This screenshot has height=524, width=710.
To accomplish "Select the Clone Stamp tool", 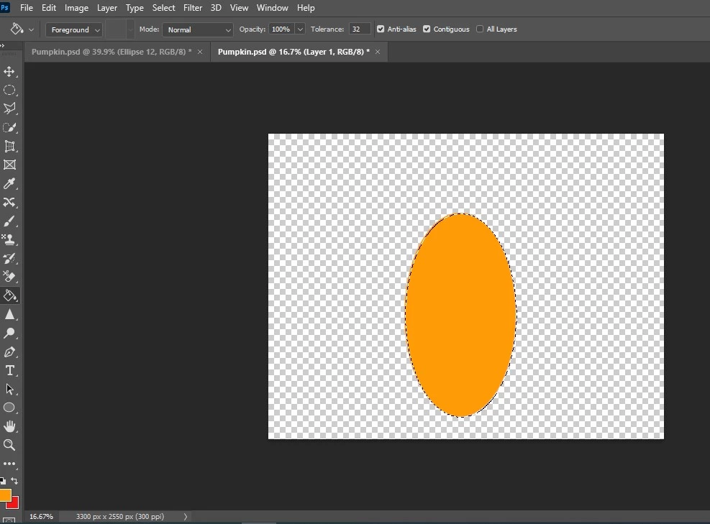I will [9, 239].
